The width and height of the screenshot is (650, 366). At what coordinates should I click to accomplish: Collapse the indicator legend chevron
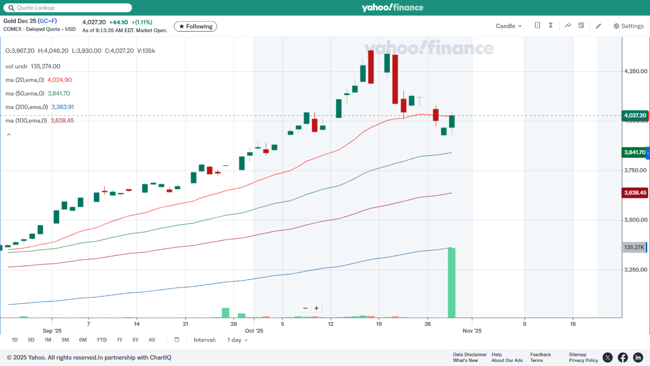pyautogui.click(x=8, y=134)
